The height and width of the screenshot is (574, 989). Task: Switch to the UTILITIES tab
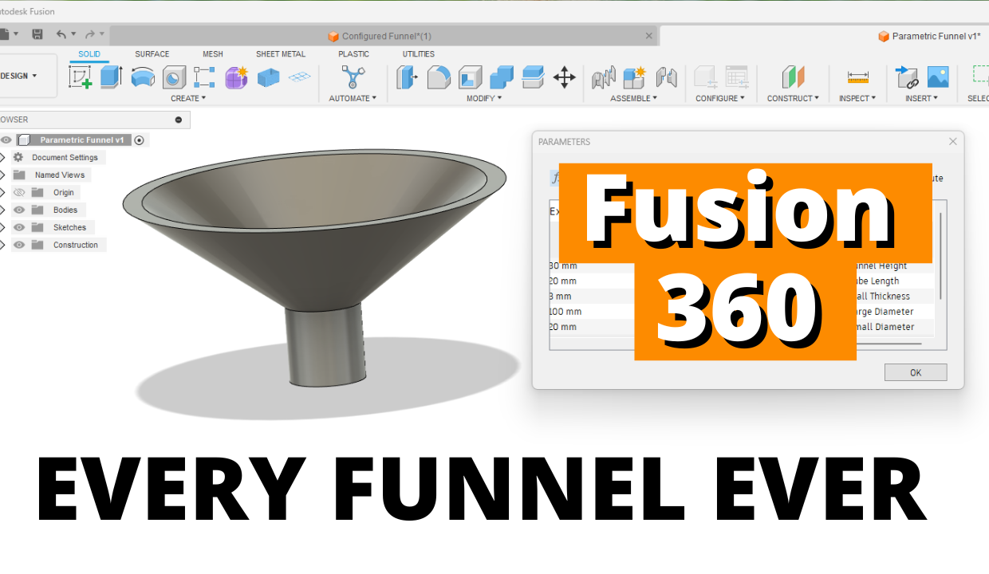[x=419, y=54]
